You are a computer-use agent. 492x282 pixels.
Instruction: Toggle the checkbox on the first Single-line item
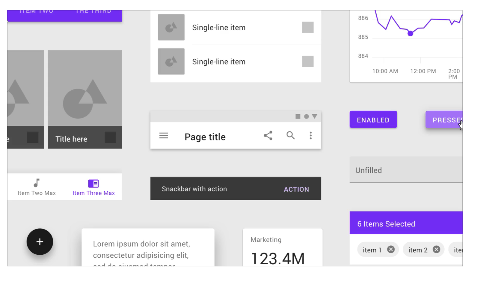point(308,27)
